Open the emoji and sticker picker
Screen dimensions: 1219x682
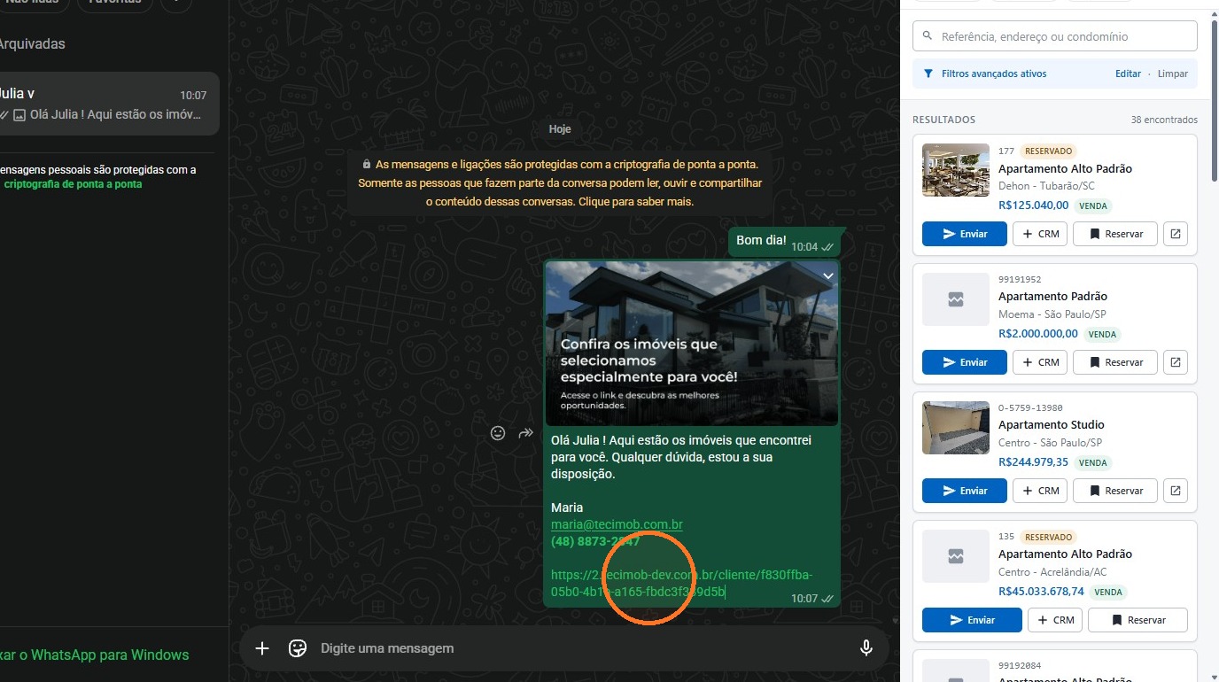298,648
